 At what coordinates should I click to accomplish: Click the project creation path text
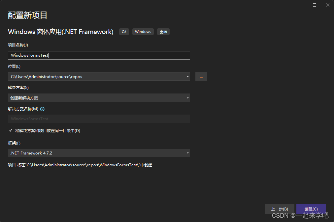click(x=80, y=165)
